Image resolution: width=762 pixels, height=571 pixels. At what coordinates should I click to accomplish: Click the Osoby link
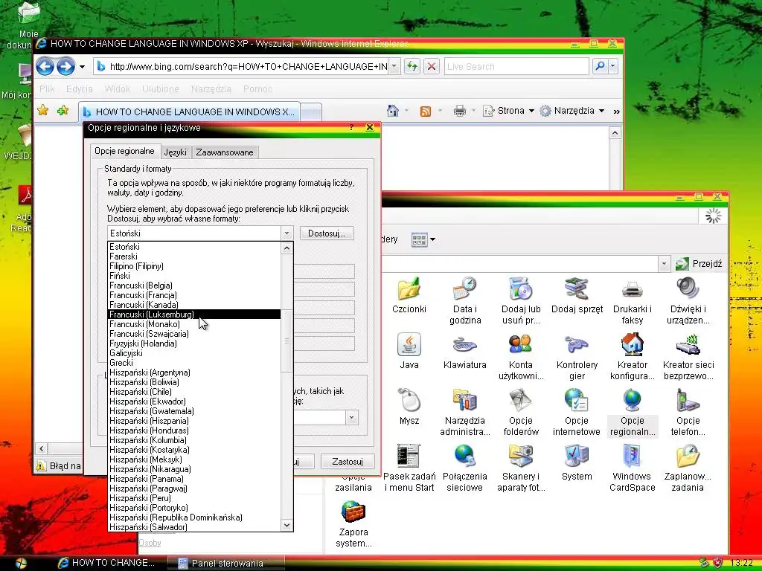point(150,542)
